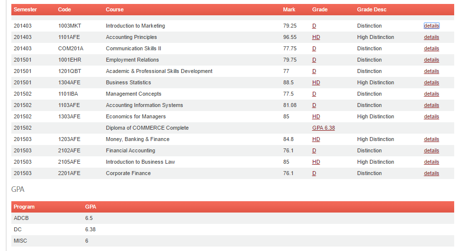
Task: Open details for Management Concepts
Action: (432, 94)
